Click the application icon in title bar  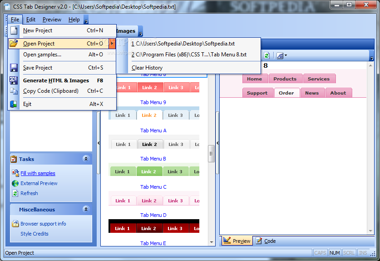point(7,6)
